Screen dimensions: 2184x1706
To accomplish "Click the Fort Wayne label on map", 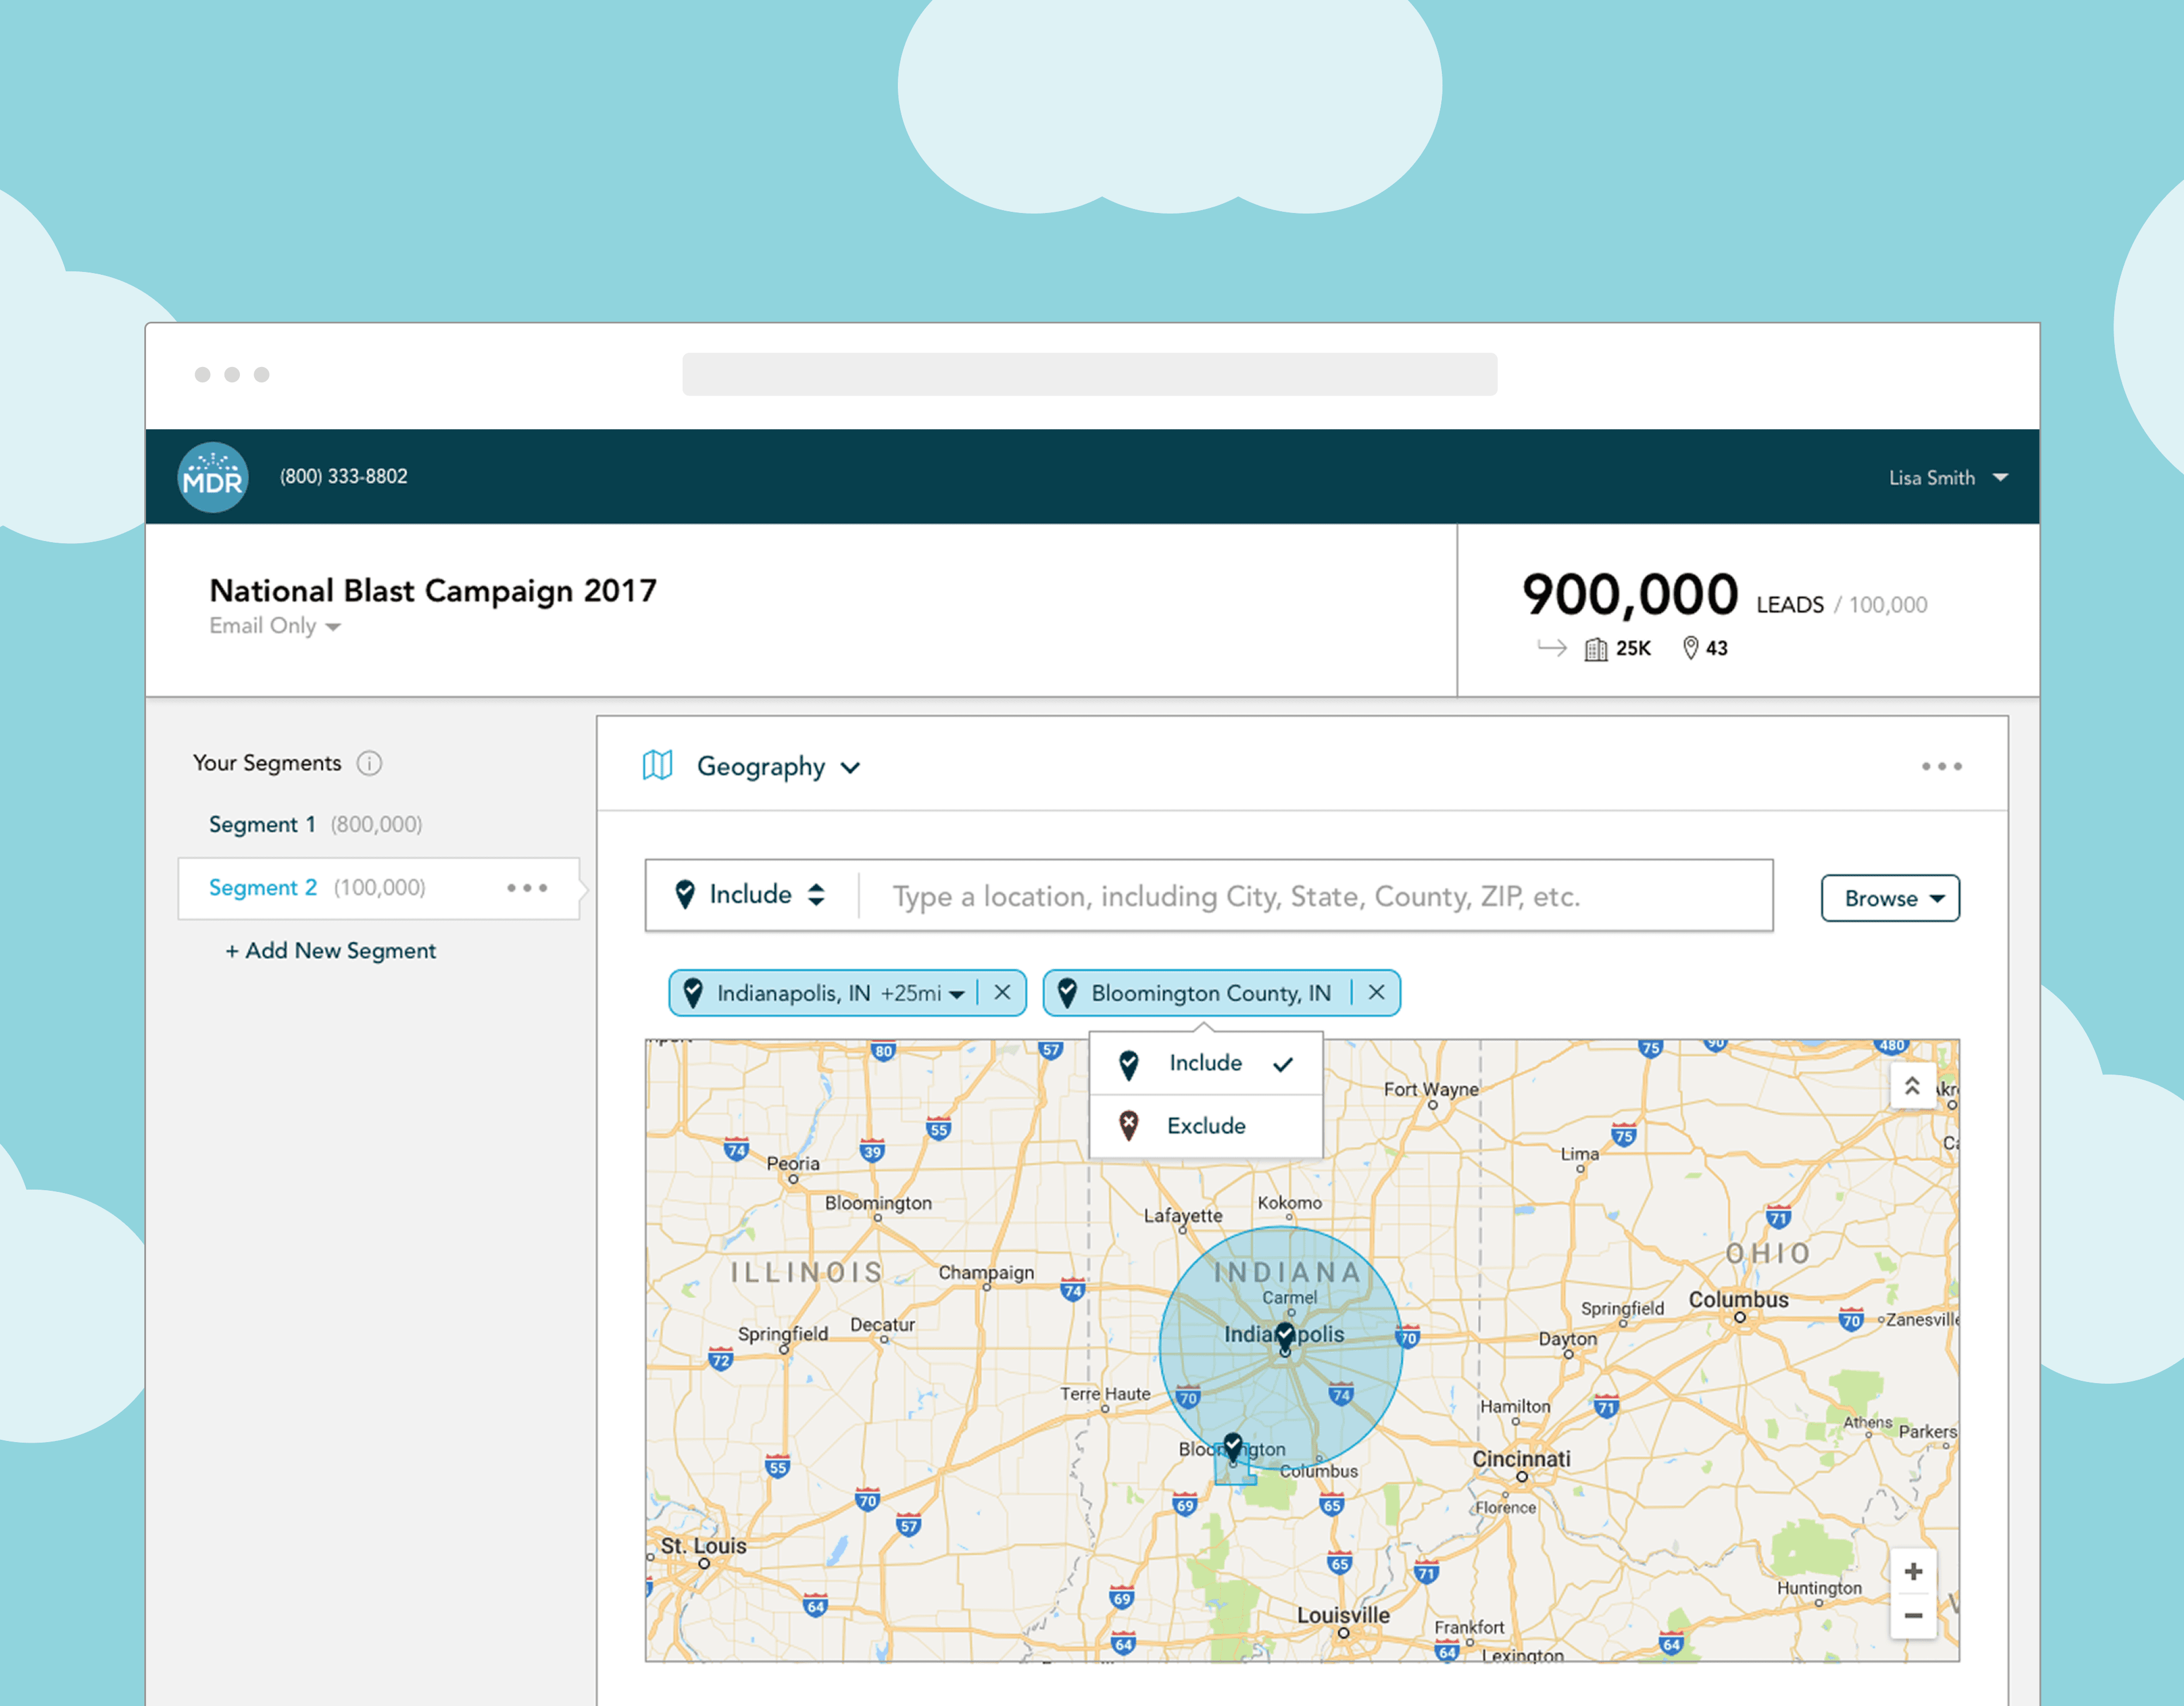I will (x=1431, y=1089).
